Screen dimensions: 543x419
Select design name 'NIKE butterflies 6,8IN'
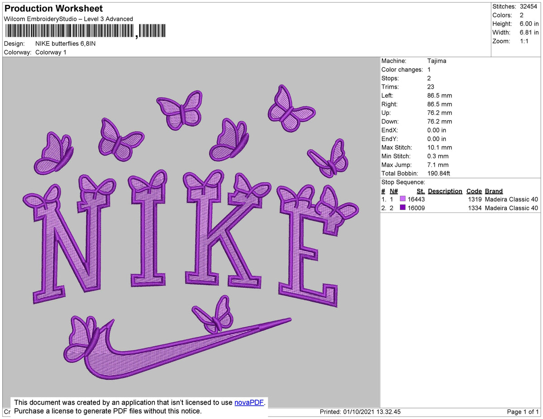click(x=66, y=44)
